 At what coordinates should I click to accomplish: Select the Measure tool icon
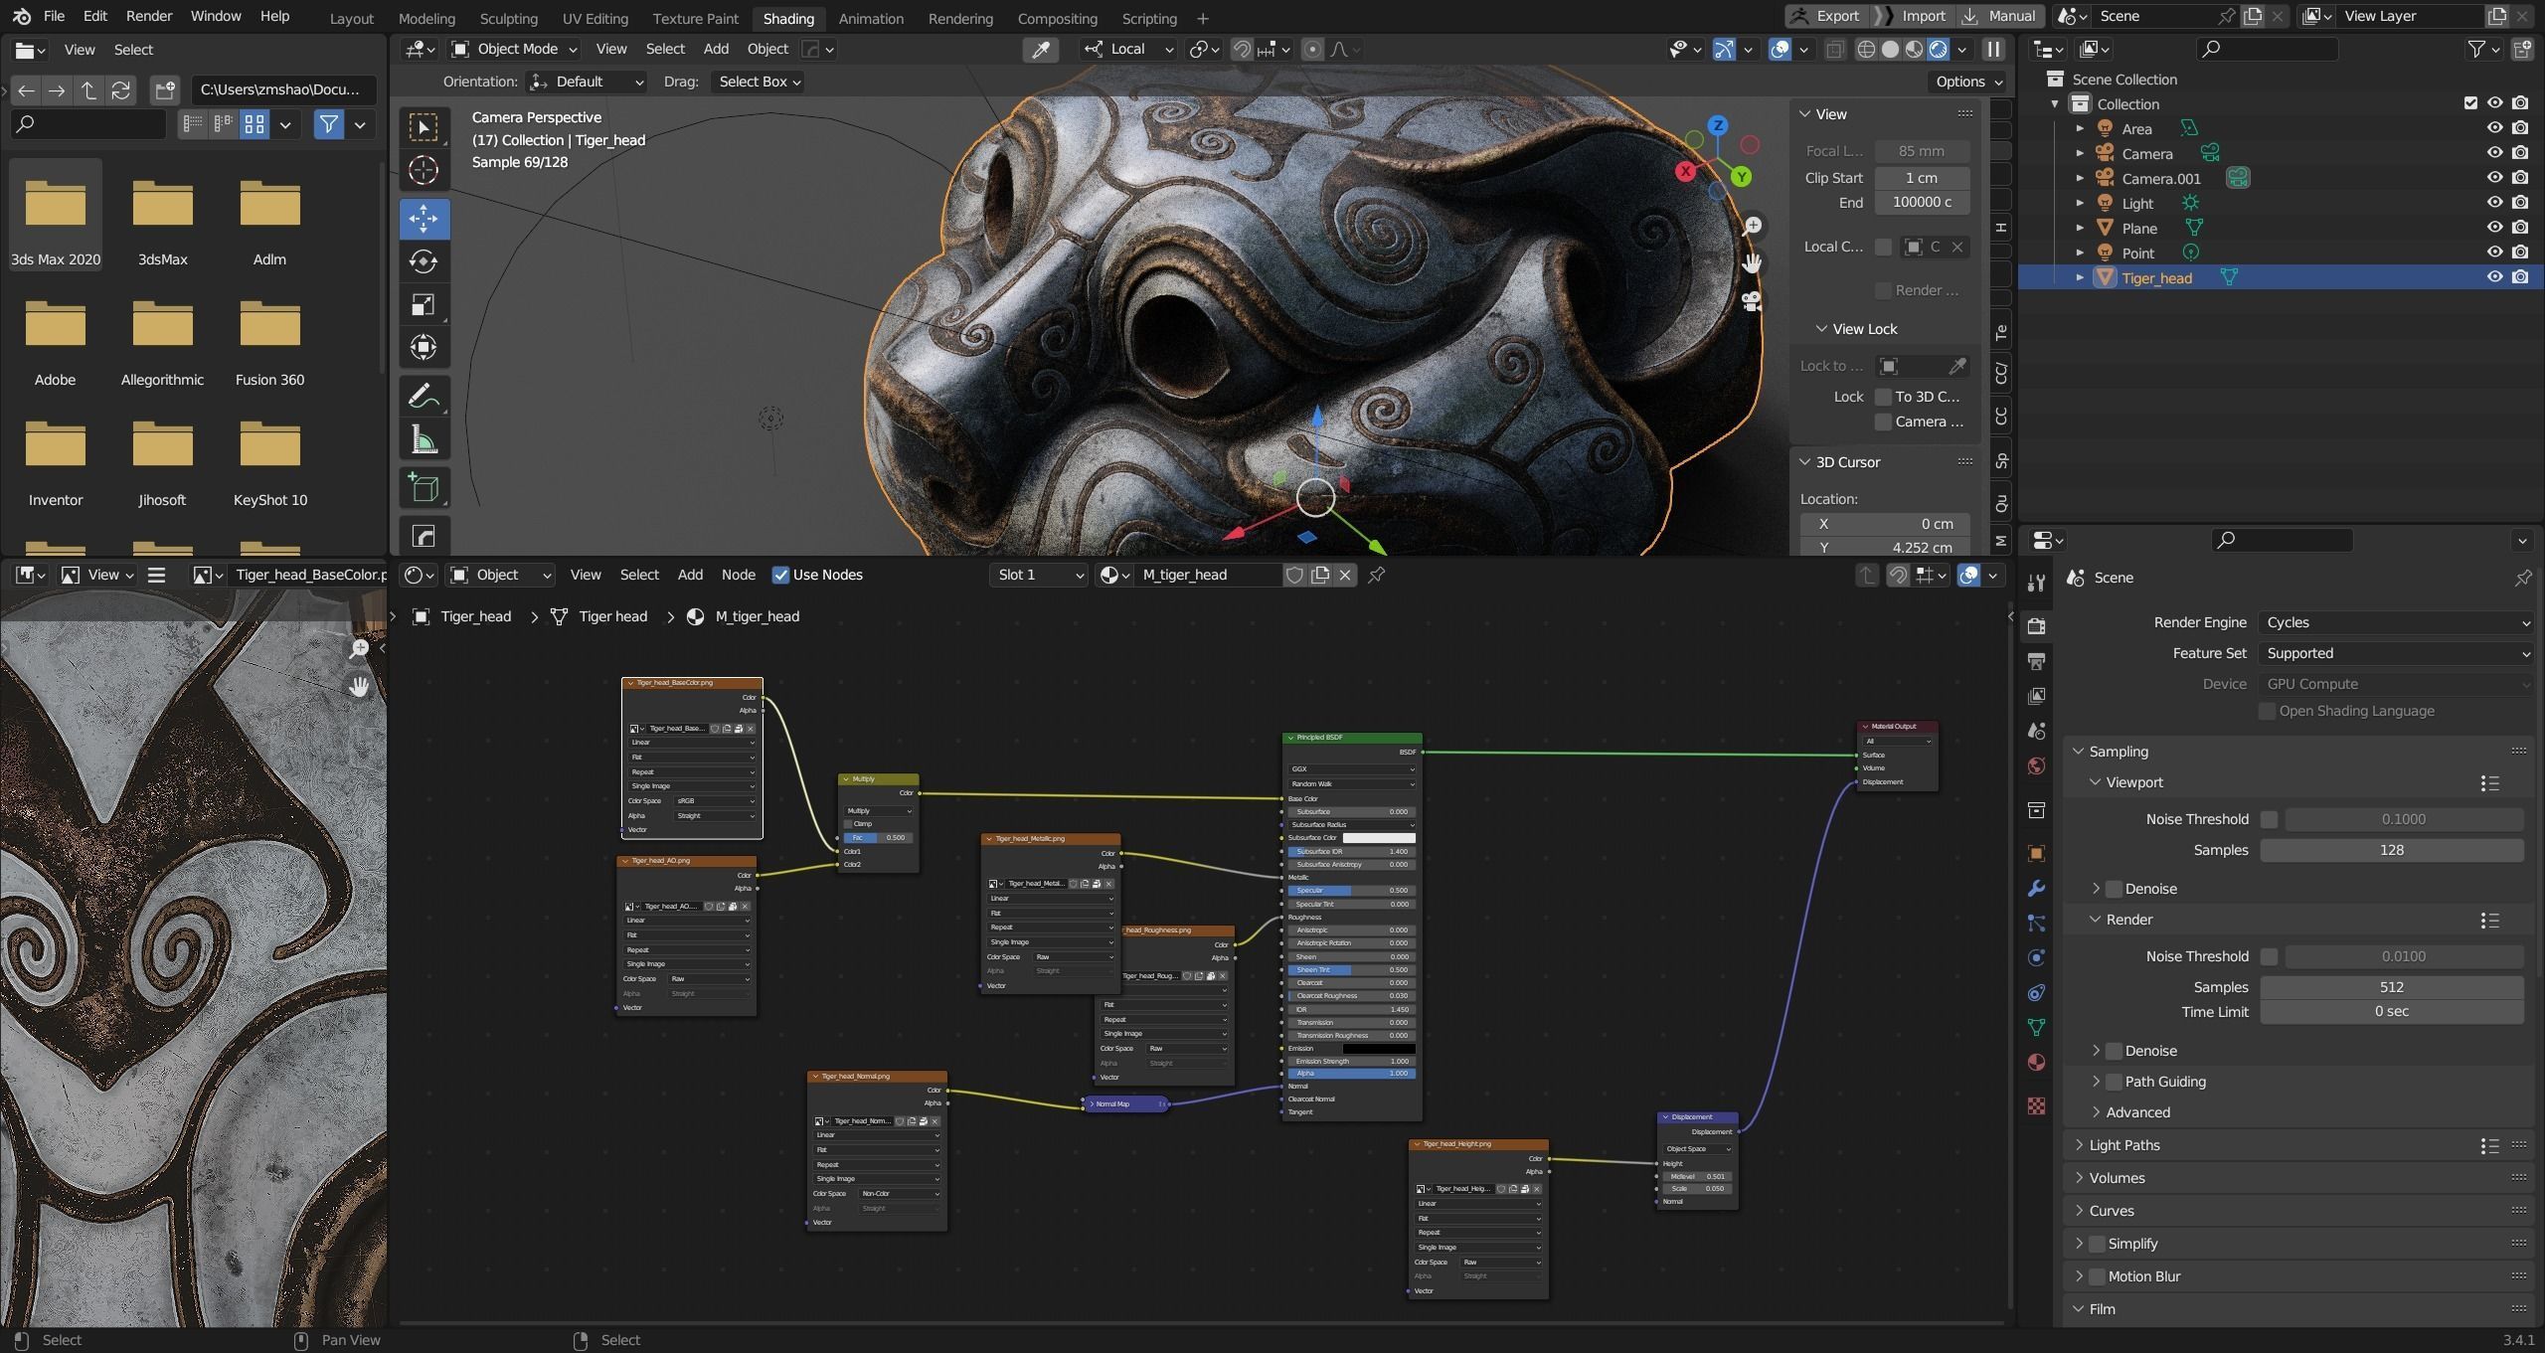(x=424, y=440)
